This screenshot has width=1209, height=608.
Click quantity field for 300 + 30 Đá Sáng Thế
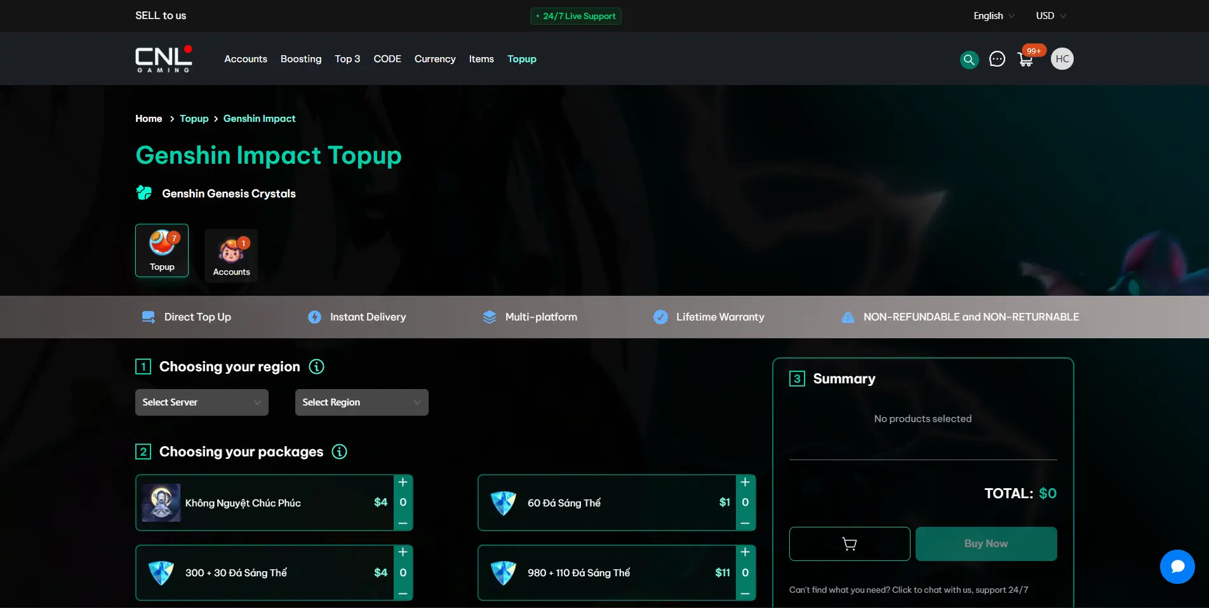pos(403,573)
